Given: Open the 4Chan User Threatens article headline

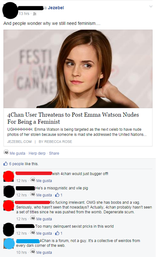Looking at the screenshot, I should point(73,118).
